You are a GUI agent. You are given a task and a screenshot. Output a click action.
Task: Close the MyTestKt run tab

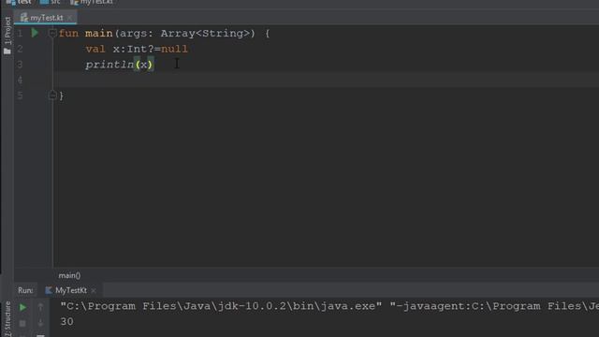(x=94, y=291)
